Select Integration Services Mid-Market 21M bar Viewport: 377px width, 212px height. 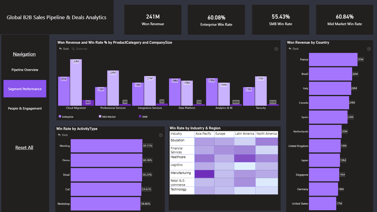[x=150, y=91]
